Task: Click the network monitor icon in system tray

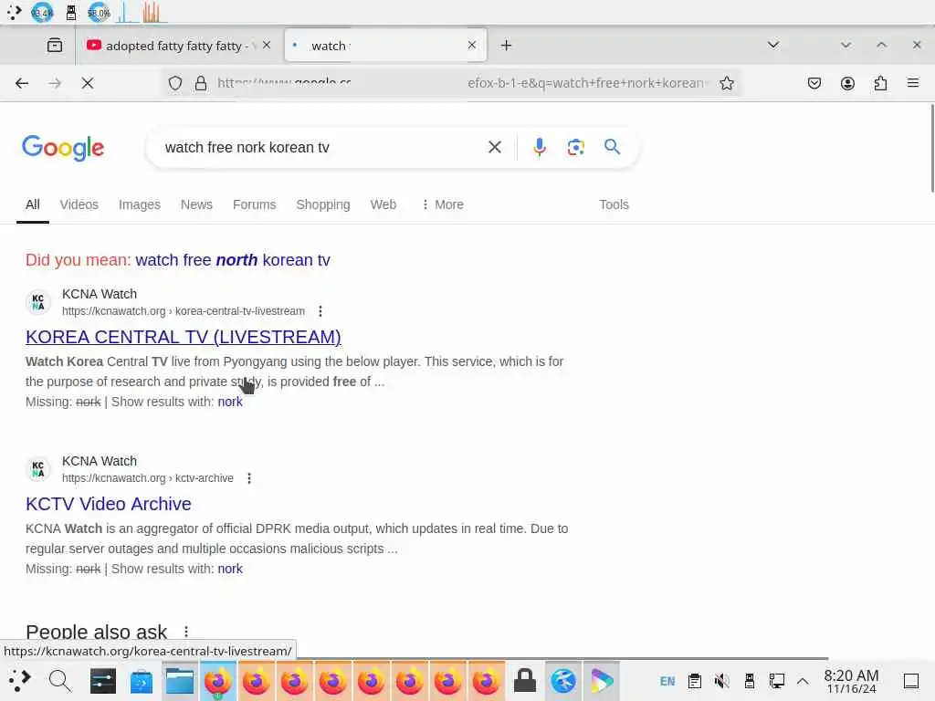Action: [x=776, y=681]
